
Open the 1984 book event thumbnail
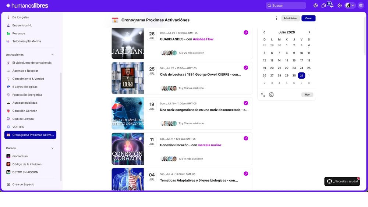click(128, 78)
